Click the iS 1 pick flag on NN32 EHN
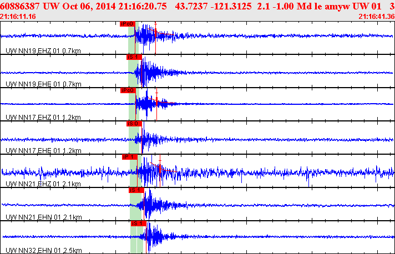Image resolution: width=395 pixels, height=254 pixels. tap(139, 223)
